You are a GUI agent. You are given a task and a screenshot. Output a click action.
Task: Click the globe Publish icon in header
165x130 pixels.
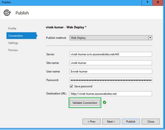pyautogui.click(x=7, y=13)
